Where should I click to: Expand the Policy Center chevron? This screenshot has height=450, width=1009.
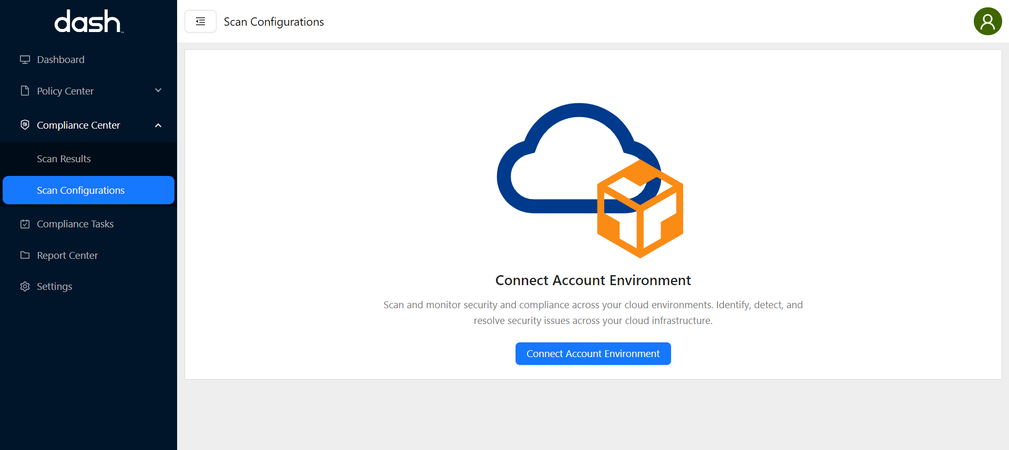coord(158,90)
